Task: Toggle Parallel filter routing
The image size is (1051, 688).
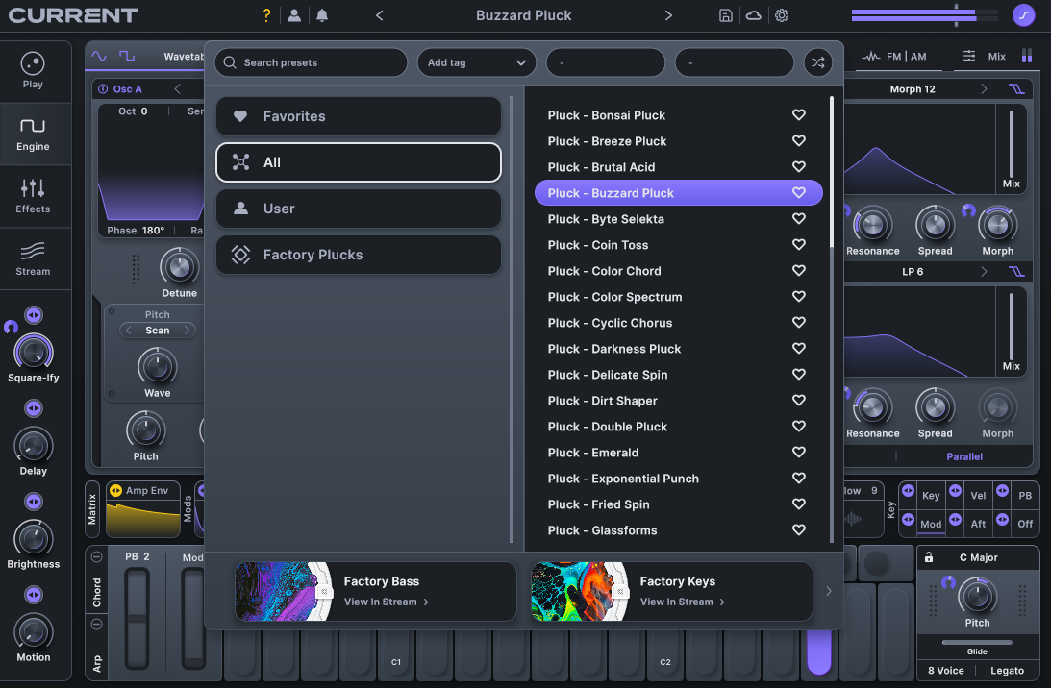Action: tap(963, 456)
